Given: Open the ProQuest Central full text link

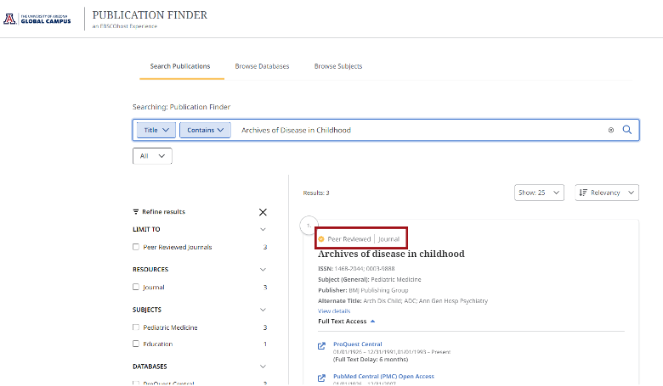Looking at the screenshot, I should coord(358,344).
